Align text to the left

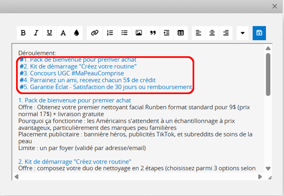198,33
